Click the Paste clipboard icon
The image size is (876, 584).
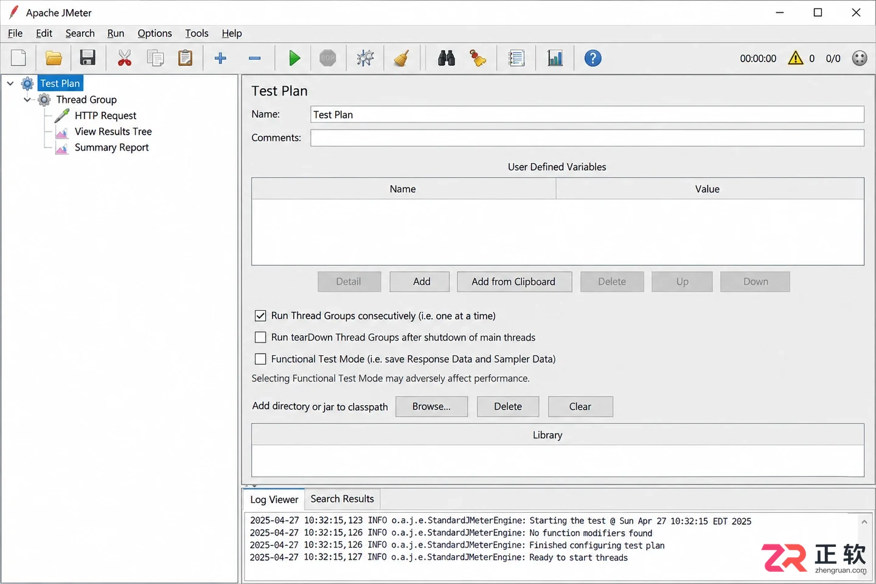pyautogui.click(x=186, y=58)
